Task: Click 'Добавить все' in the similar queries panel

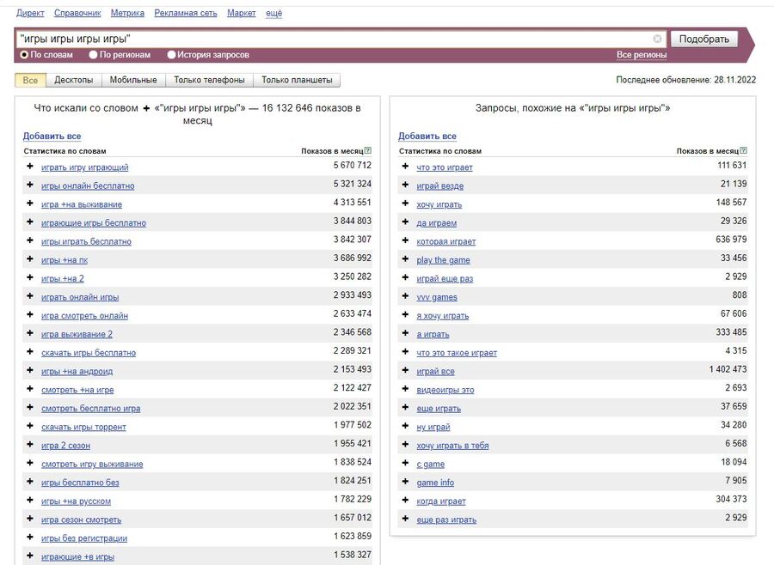Action: click(x=427, y=136)
